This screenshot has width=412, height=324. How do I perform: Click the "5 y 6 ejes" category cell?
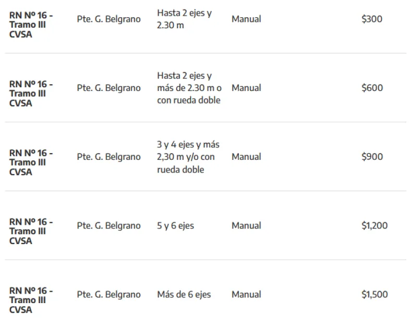pos(175,226)
